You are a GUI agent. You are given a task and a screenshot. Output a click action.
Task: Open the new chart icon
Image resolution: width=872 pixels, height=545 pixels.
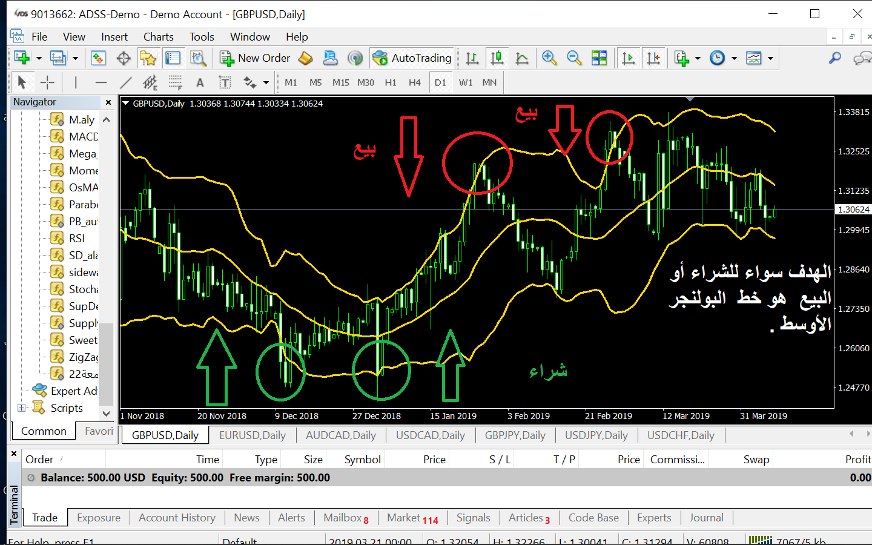click(x=22, y=58)
